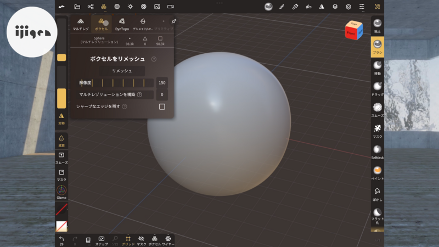Edit the resolution value 150
The height and width of the screenshot is (247, 439).
162,83
